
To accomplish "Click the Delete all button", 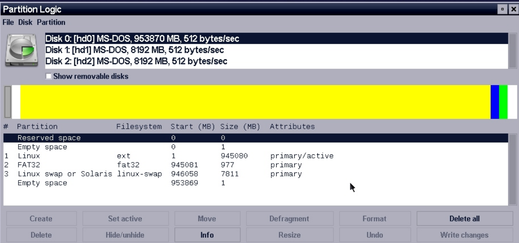I will [x=464, y=219].
